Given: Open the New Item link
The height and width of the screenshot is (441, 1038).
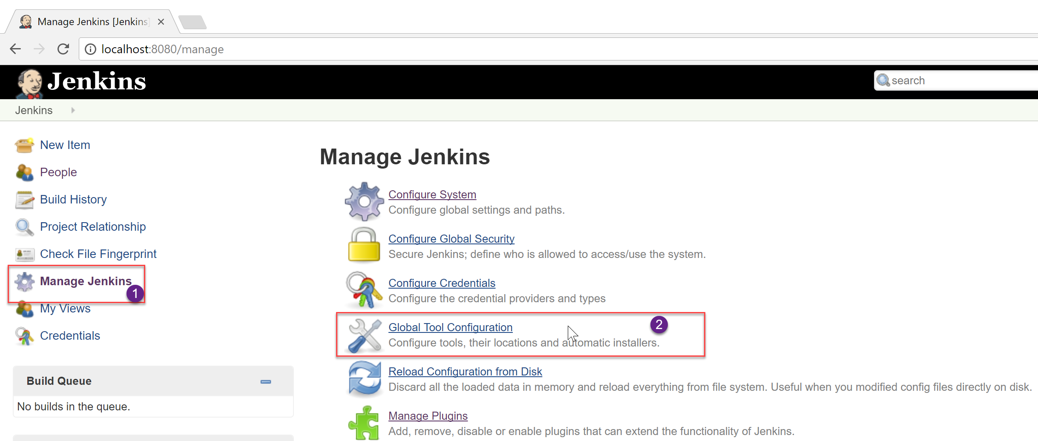Looking at the screenshot, I should [65, 145].
